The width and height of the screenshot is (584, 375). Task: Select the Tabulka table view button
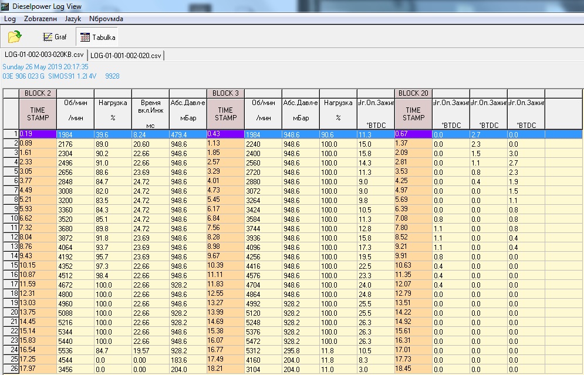[97, 37]
